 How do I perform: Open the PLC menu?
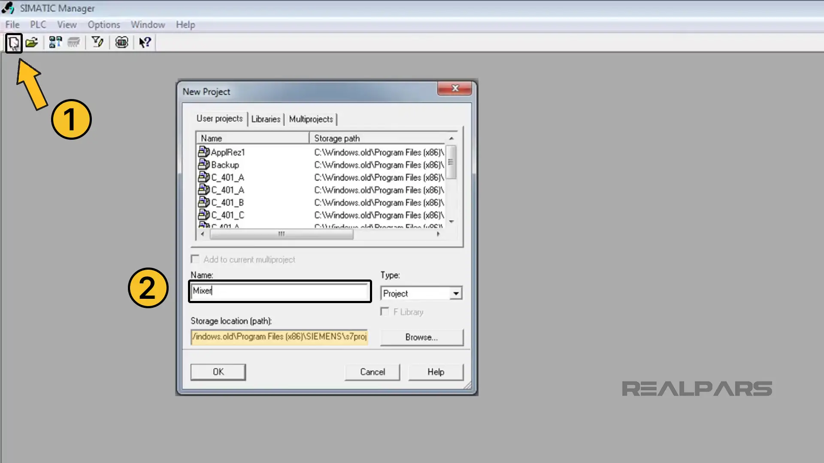38,24
